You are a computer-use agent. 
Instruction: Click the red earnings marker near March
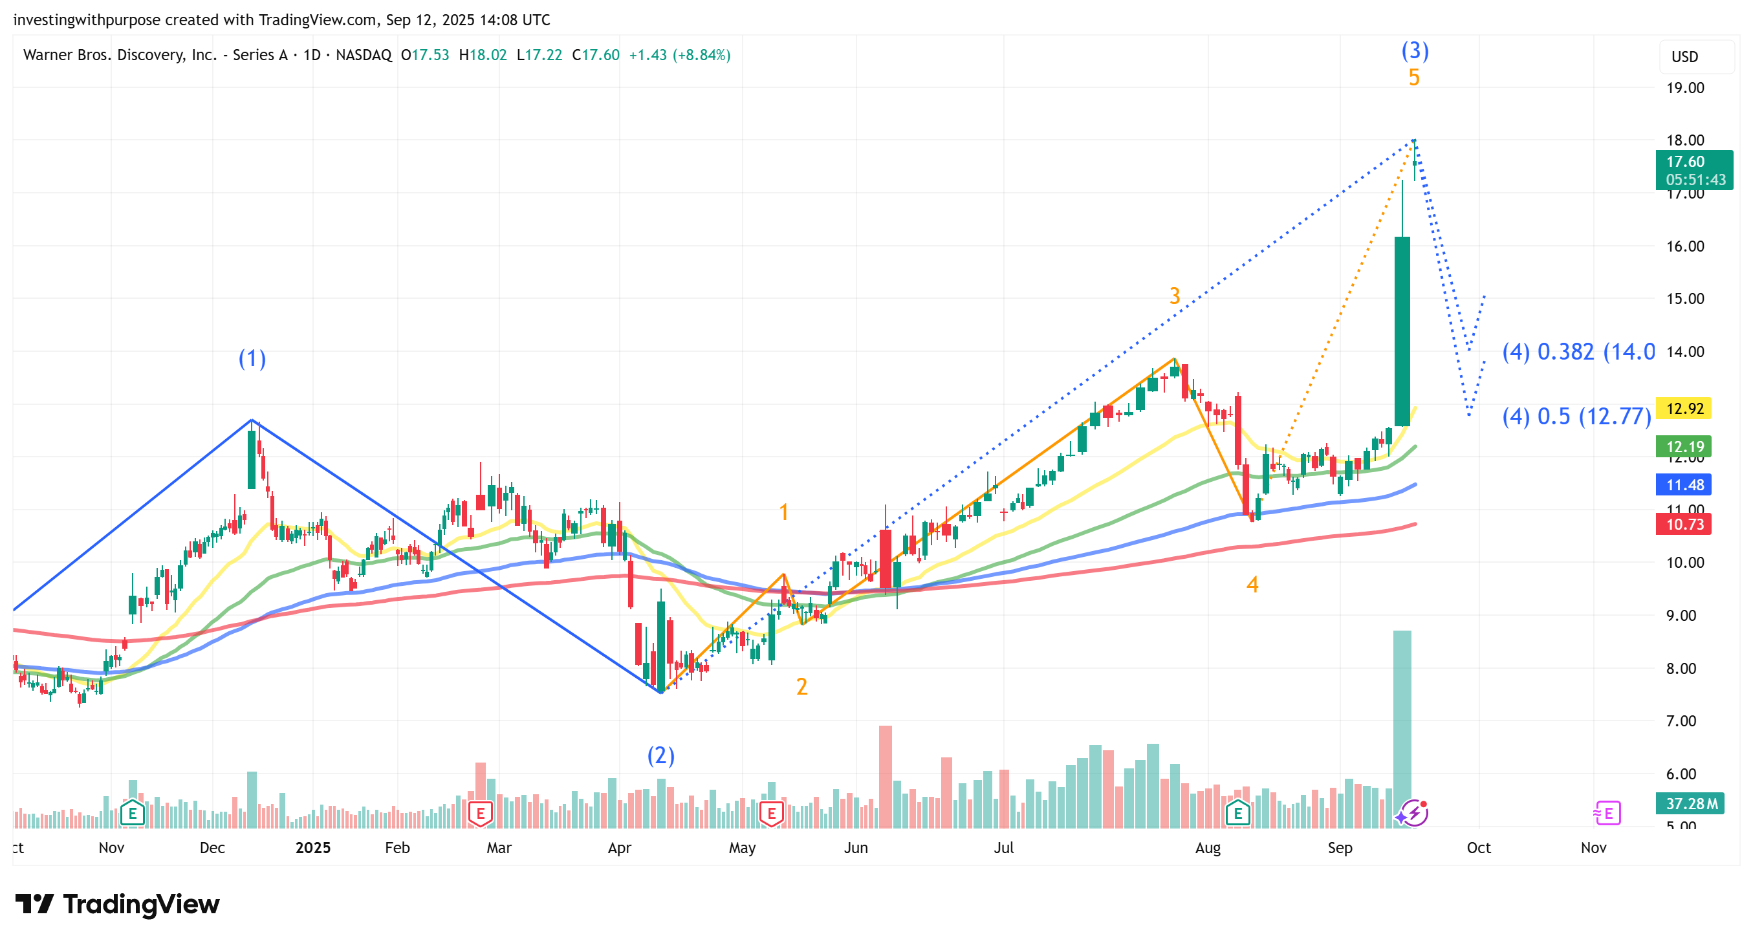pos(481,812)
